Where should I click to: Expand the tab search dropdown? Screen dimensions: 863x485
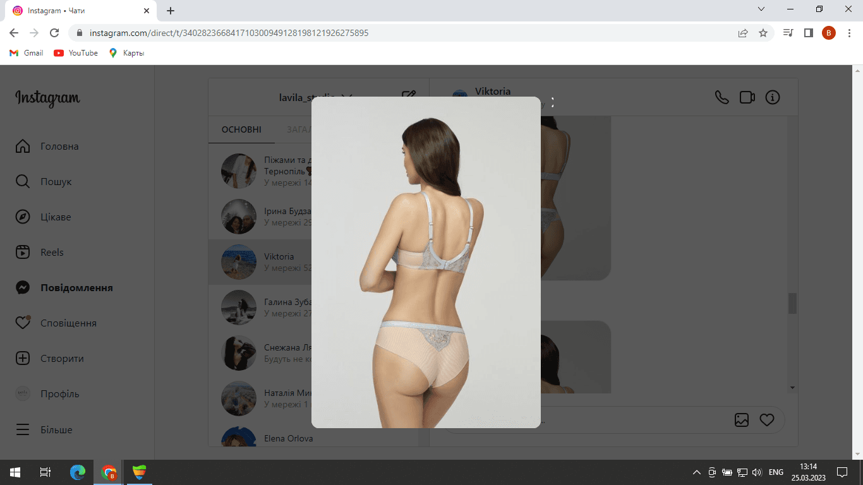point(761,9)
